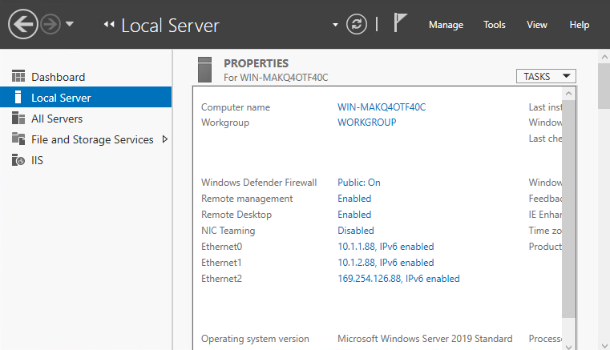This screenshot has height=350, width=610.
Task: Click the Windows Defender Firewall Public: On link
Action: [358, 183]
